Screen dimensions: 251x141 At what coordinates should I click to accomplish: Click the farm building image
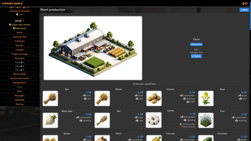point(93,48)
